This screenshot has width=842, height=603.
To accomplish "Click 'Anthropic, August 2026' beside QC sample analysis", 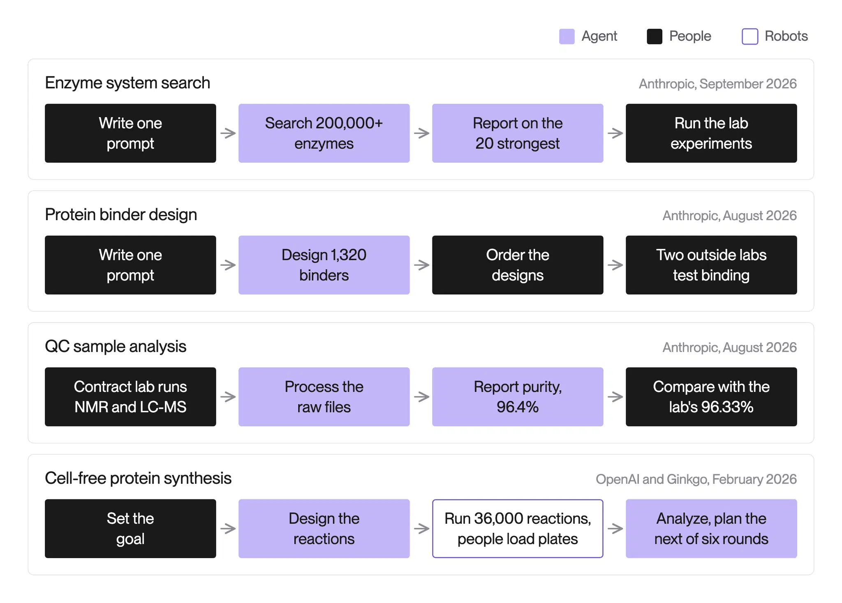I will pyautogui.click(x=729, y=348).
